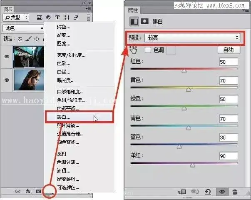
Task: Click the smart object filter icon
Action: [x=76, y=17]
